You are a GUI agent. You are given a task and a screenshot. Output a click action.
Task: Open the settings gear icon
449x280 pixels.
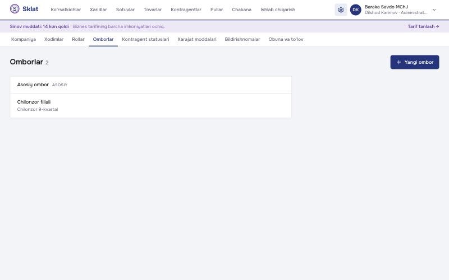tap(341, 10)
